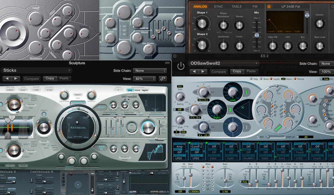Click the ES2 Volume knob
Viewport: 334px width, 195px height.
coord(313,98)
